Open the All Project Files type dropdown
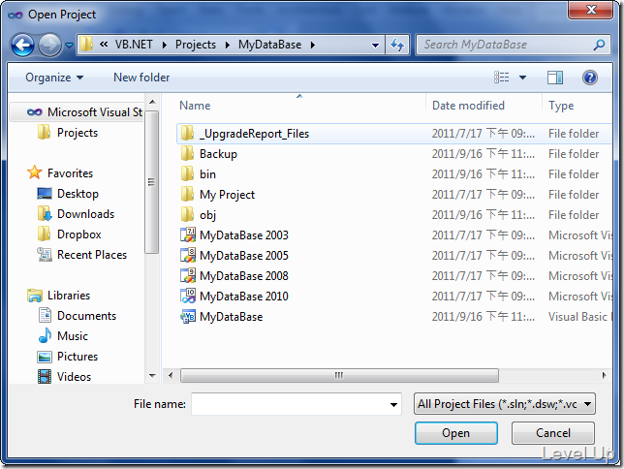 (x=504, y=404)
